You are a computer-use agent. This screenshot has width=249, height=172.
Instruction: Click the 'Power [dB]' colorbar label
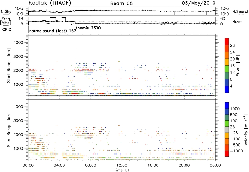[x=238, y=66]
